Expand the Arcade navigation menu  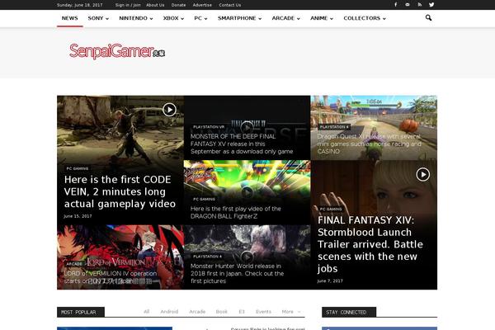click(285, 18)
